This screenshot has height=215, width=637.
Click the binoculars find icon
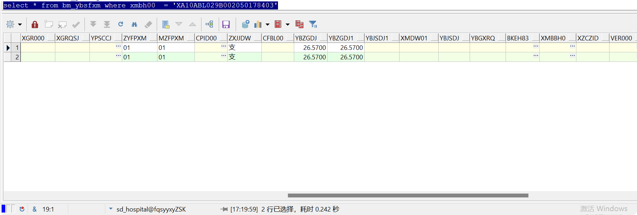tap(134, 24)
